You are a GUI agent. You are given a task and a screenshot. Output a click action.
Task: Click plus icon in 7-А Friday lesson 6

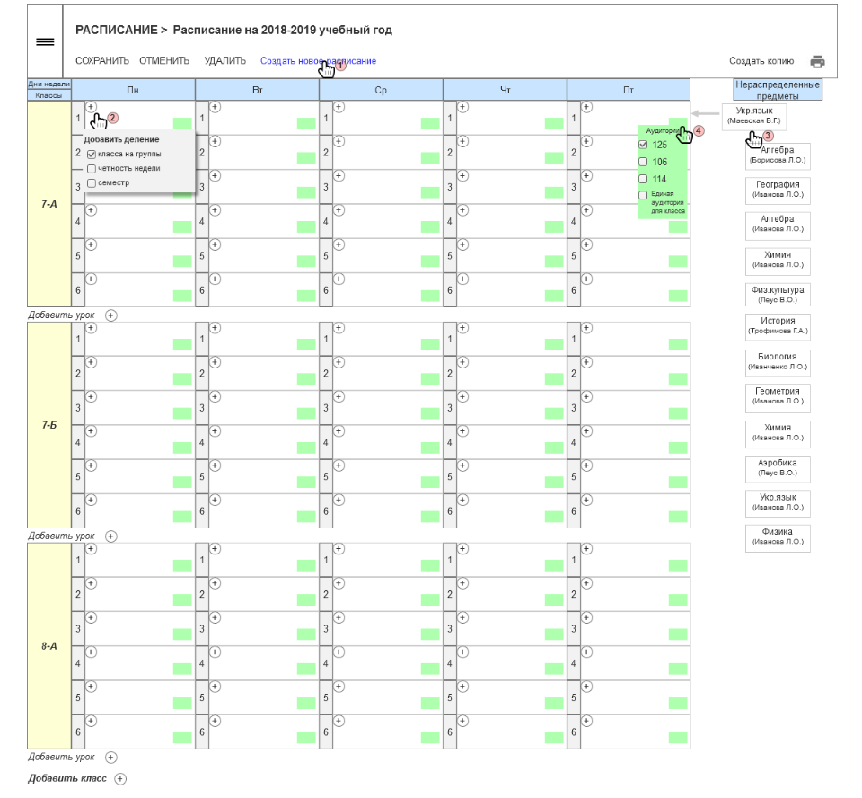coord(586,279)
